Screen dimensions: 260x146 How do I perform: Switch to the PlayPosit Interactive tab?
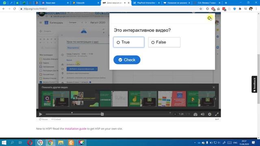click(146, 3)
